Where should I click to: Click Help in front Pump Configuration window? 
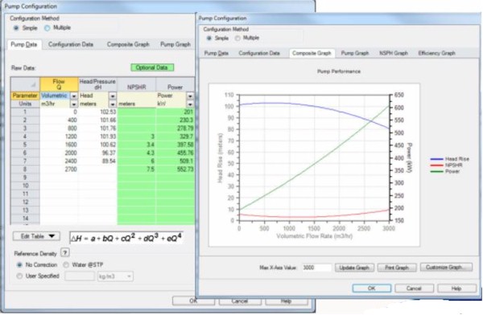tap(456, 288)
